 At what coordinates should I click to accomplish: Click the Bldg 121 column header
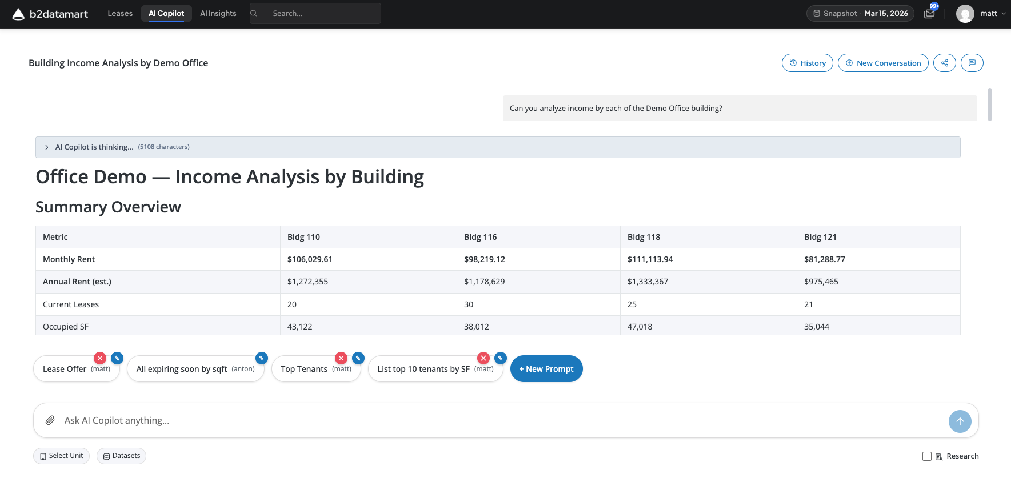point(879,237)
